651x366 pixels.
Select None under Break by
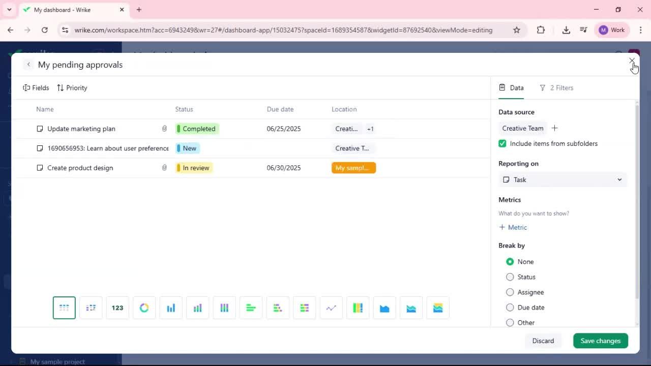[x=510, y=262]
